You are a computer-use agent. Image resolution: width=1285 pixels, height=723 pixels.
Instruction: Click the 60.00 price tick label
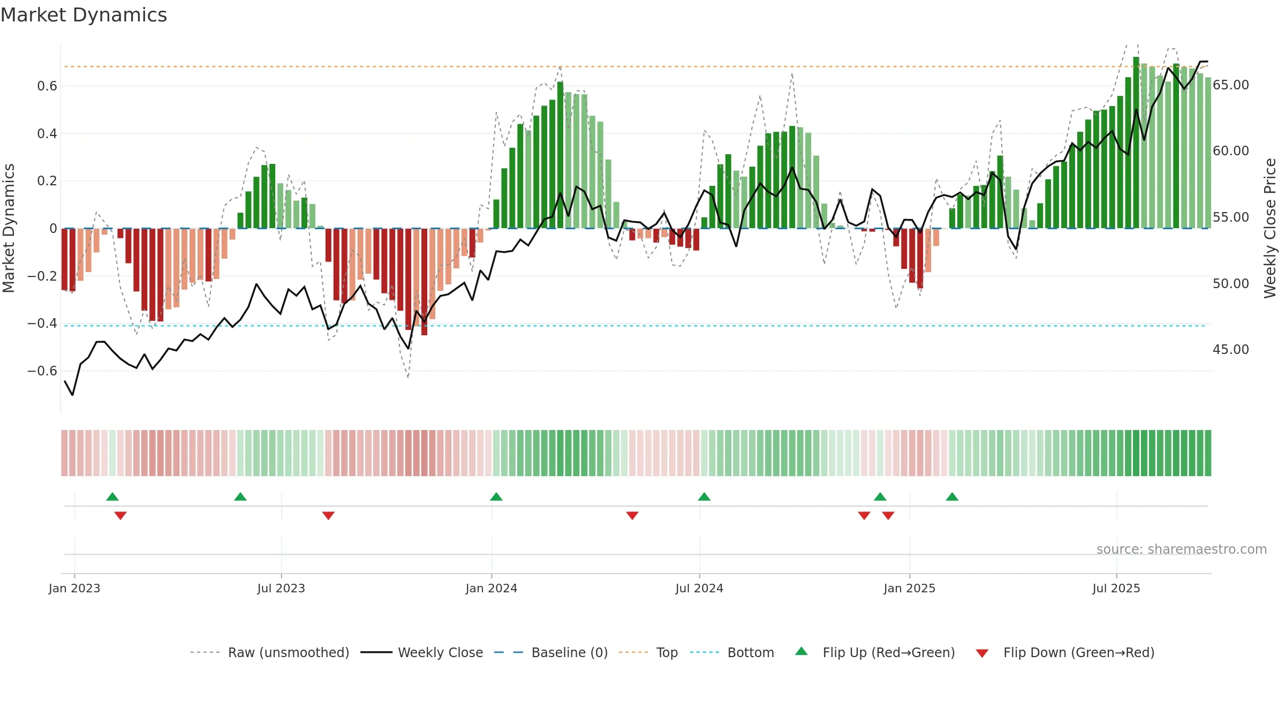click(x=1231, y=150)
